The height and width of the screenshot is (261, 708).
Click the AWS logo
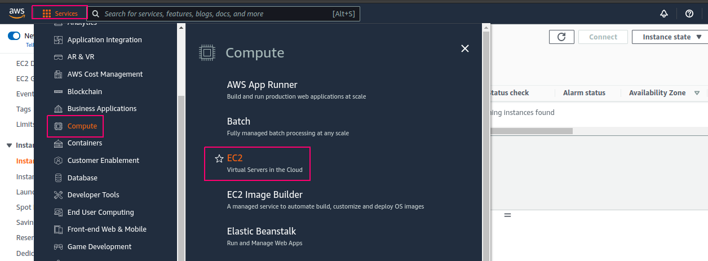[x=16, y=13]
